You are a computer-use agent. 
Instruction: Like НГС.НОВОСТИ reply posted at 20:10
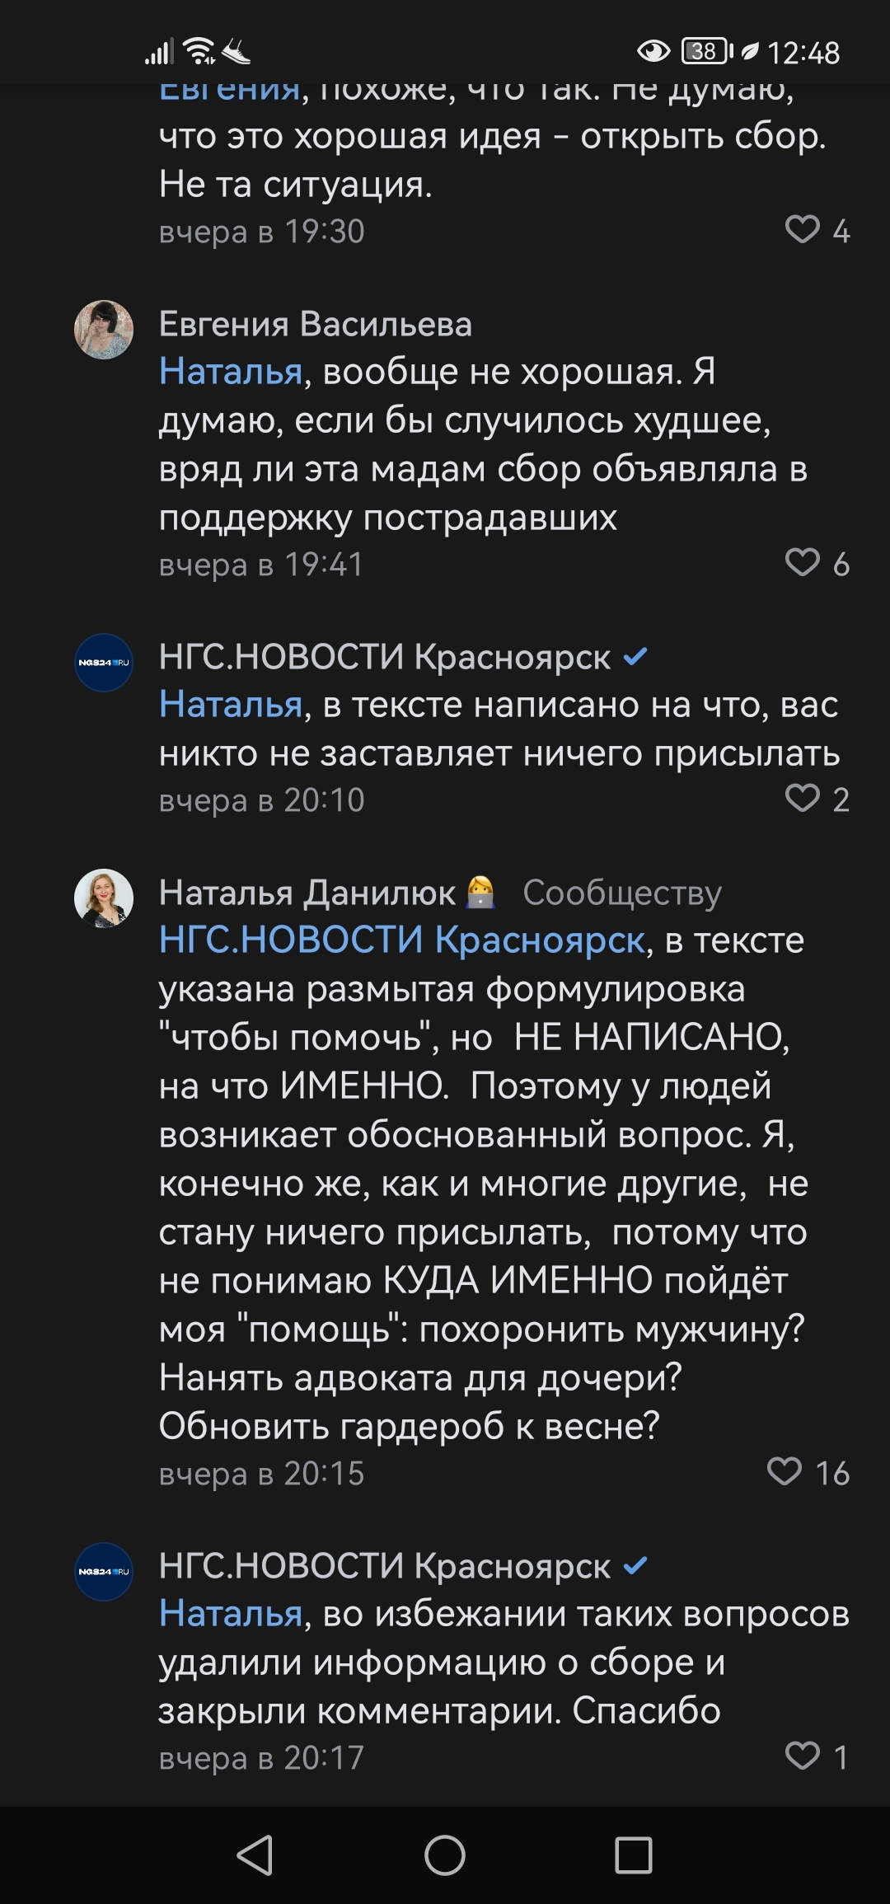(802, 799)
